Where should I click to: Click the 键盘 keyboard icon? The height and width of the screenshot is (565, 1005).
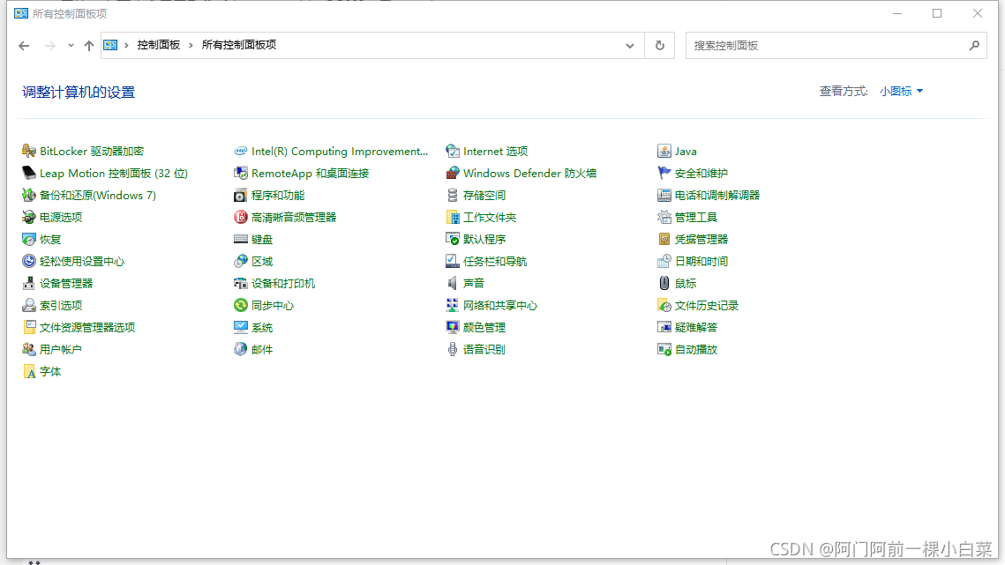(240, 240)
